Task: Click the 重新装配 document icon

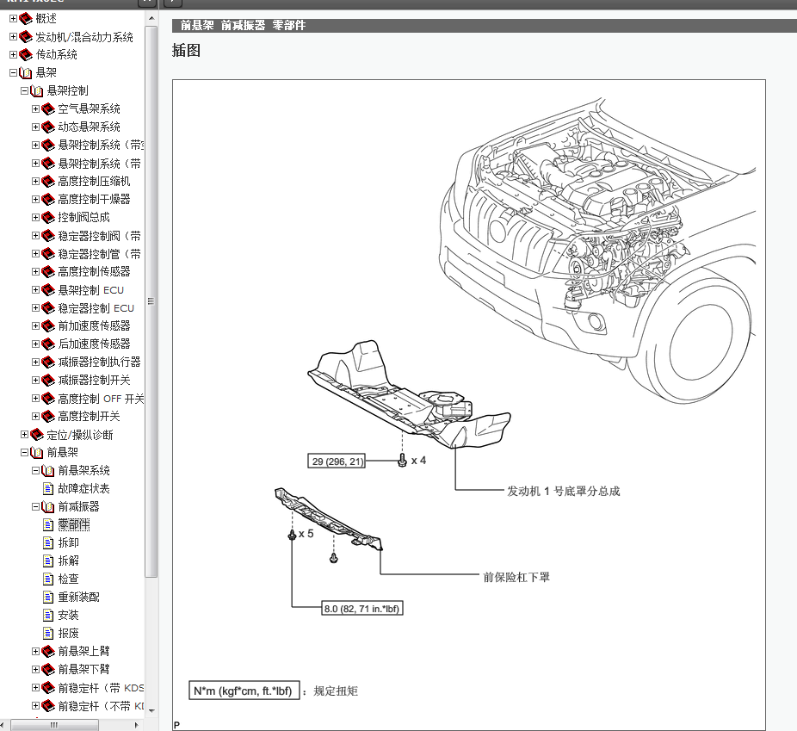Action: tap(48, 598)
